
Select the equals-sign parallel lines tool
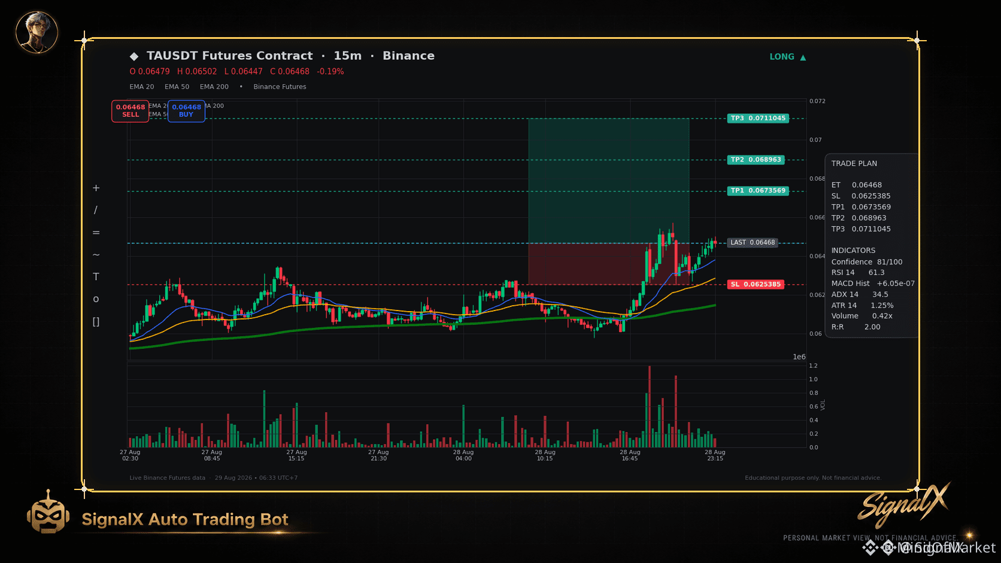pos(96,232)
